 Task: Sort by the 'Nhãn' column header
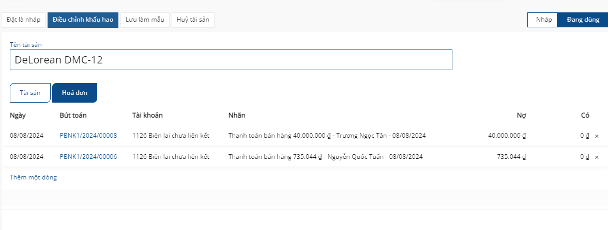pos(237,115)
